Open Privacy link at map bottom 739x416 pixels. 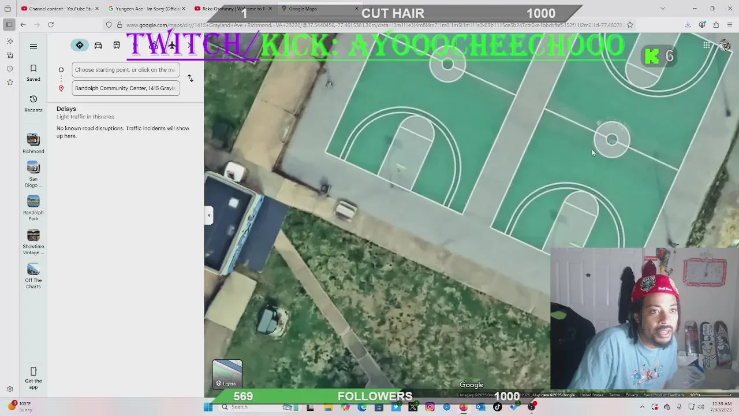click(632, 395)
